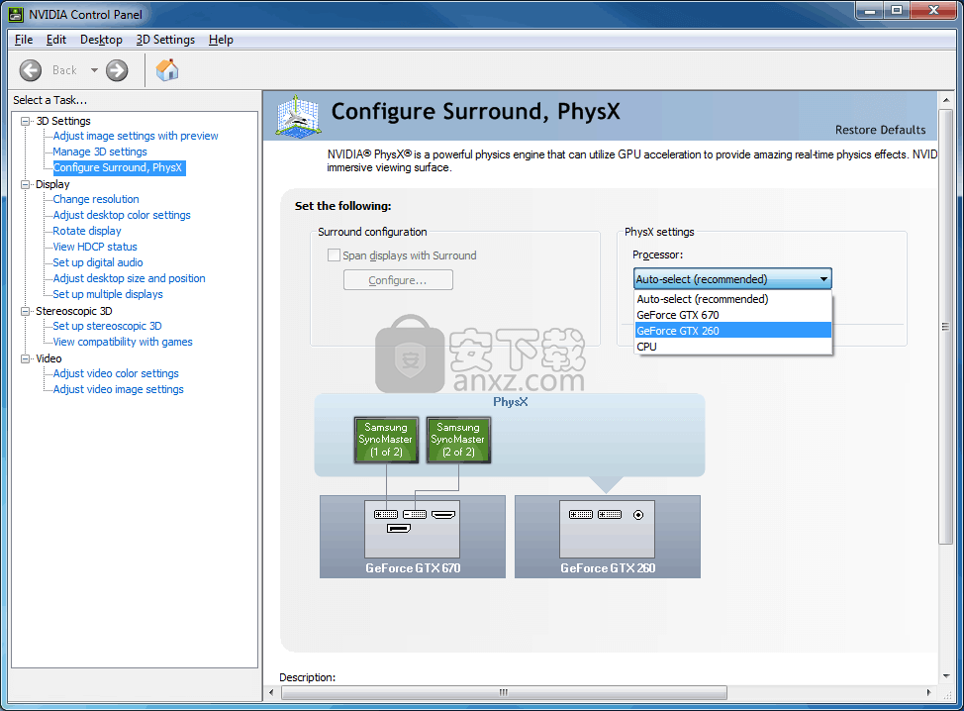This screenshot has height=711, width=964.
Task: Open Set up stereoscopic 3D
Action: 107,326
